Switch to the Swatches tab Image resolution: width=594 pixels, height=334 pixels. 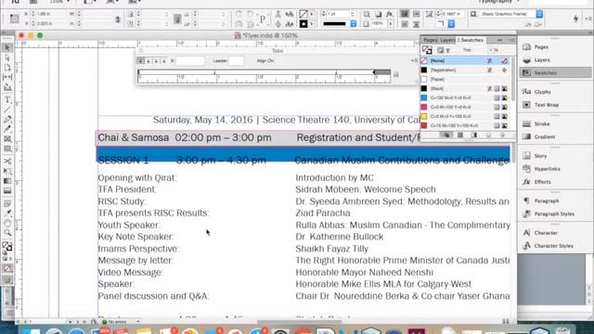[x=471, y=40]
